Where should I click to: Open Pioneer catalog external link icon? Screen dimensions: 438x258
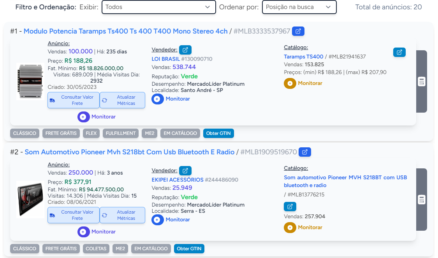click(290, 206)
